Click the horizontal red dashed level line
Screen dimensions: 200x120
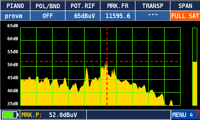click(99, 61)
